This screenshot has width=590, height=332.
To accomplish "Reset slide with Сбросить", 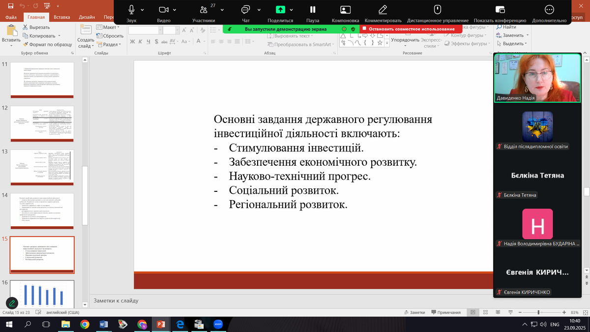I will [x=109, y=36].
